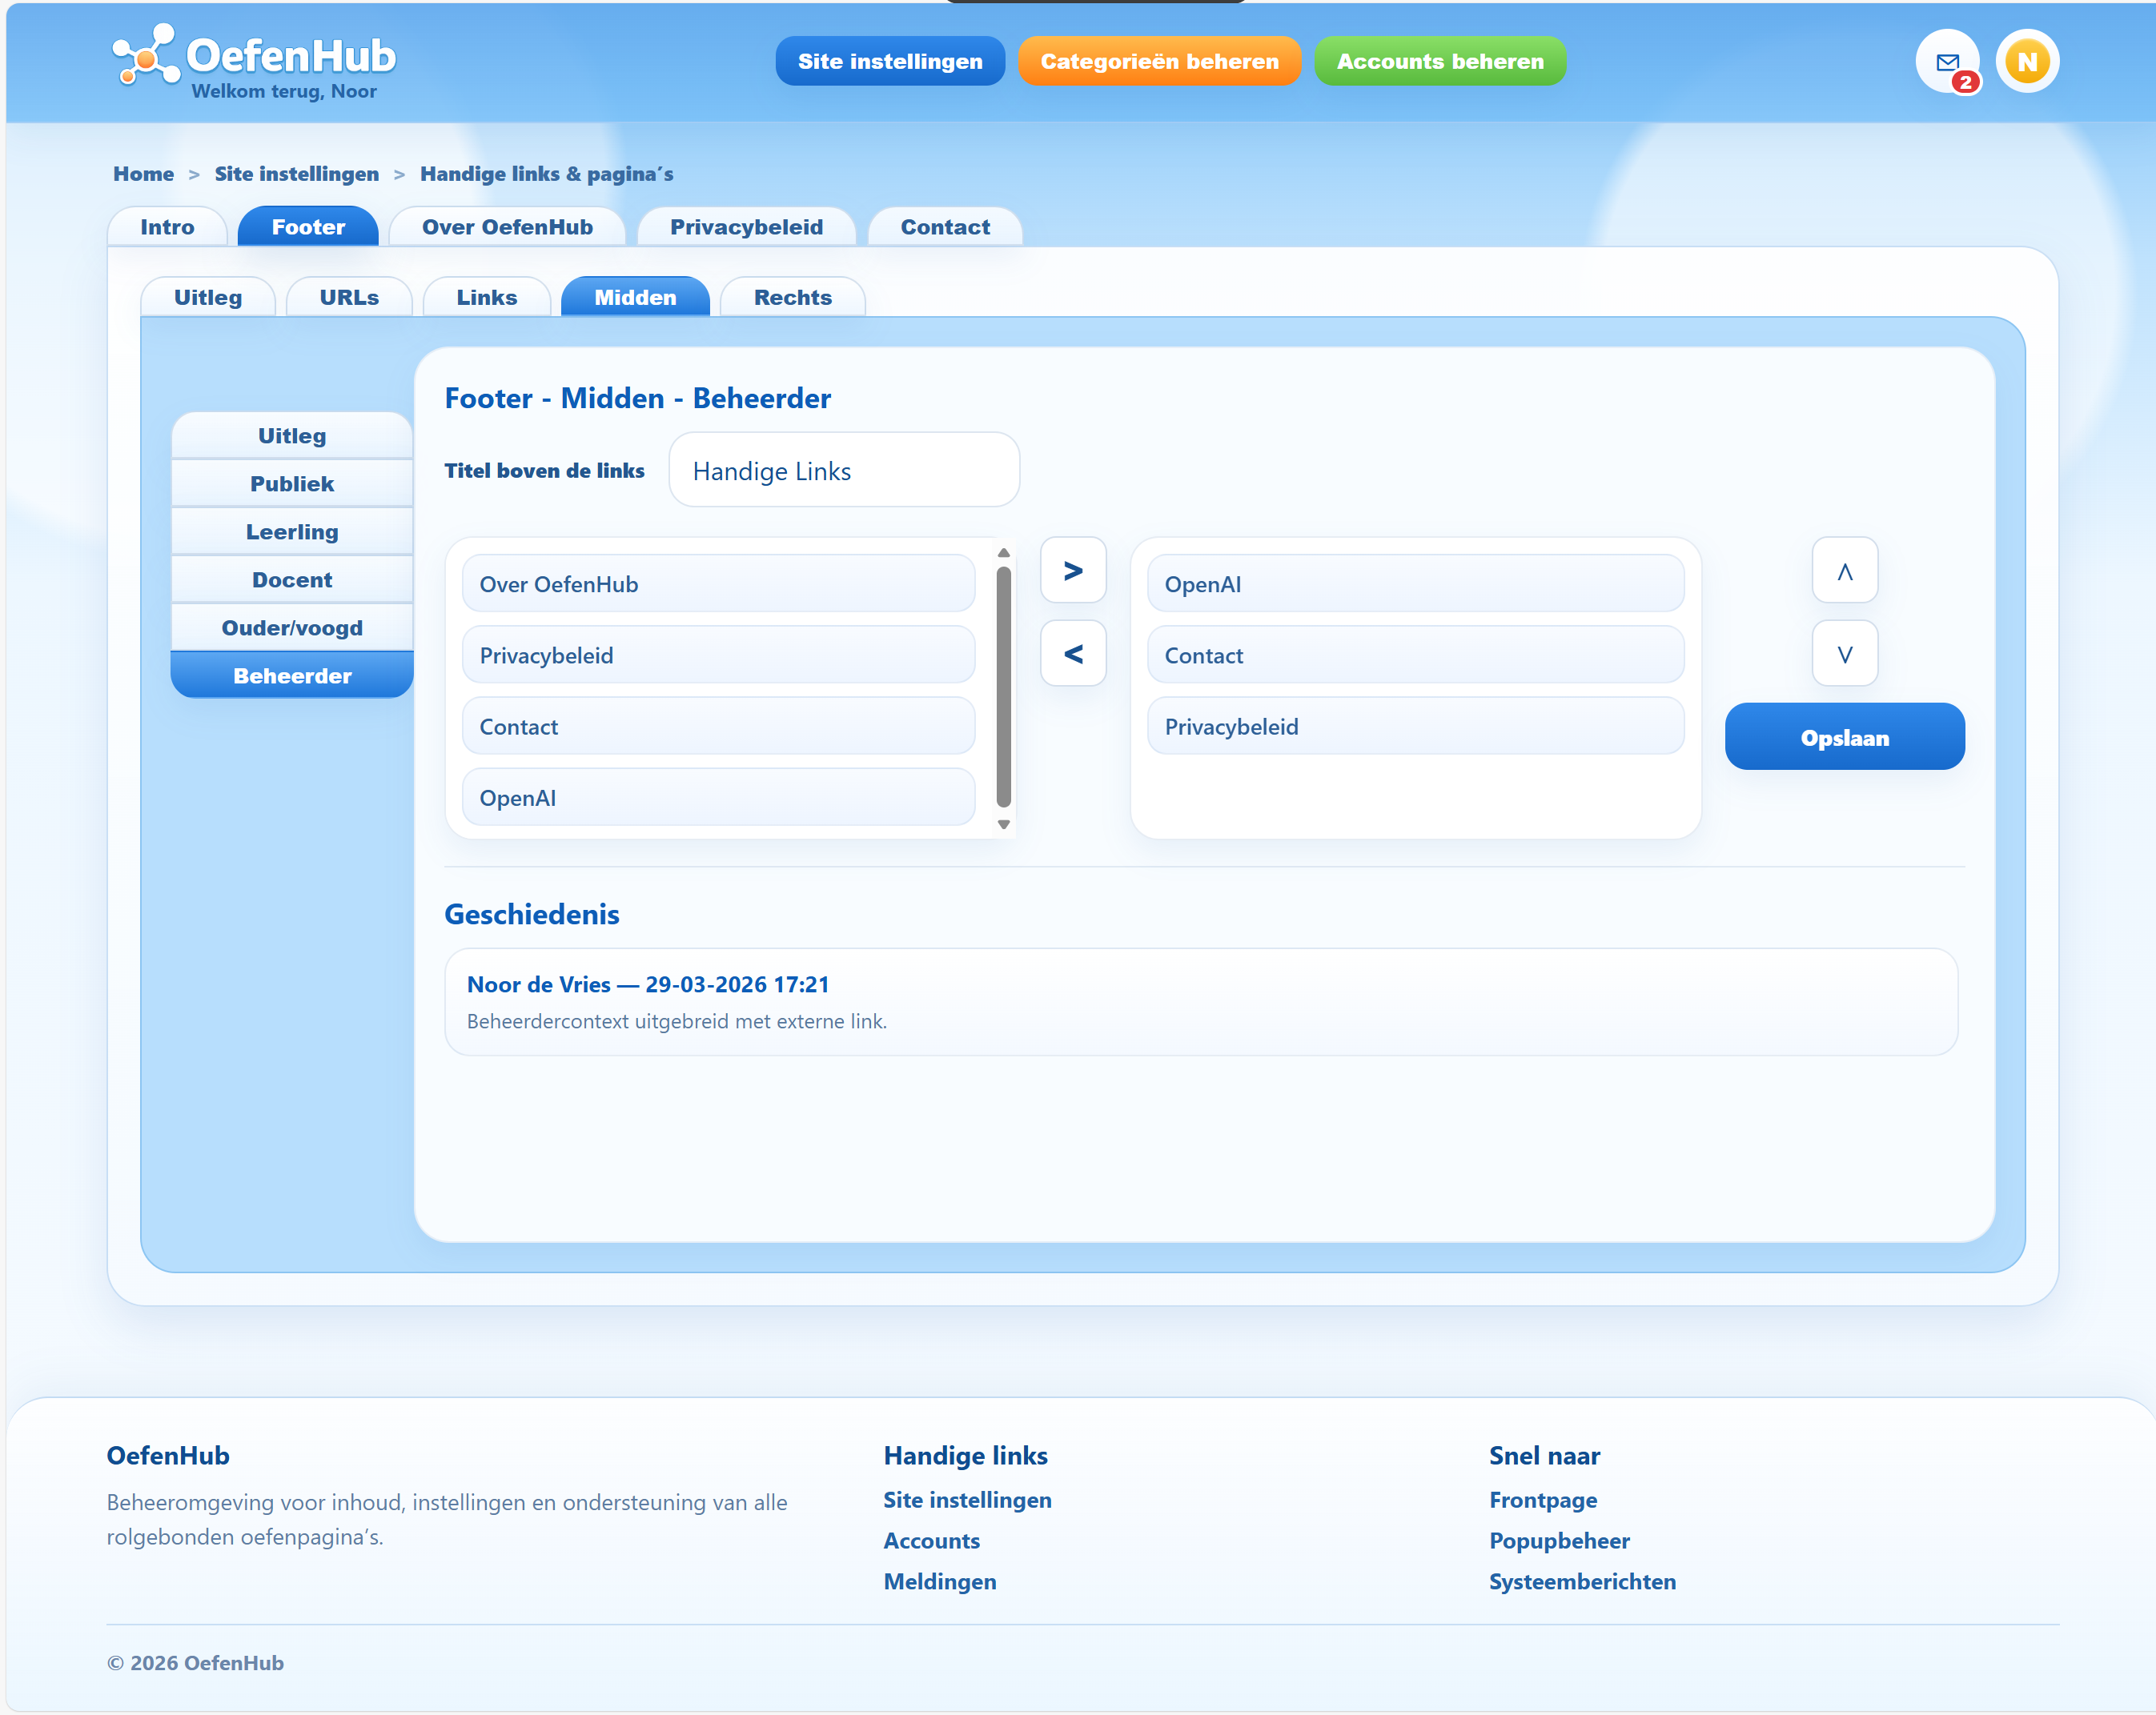This screenshot has width=2156, height=1715.
Task: Click the Noor de Vries history entry
Action: (x=1200, y=1001)
